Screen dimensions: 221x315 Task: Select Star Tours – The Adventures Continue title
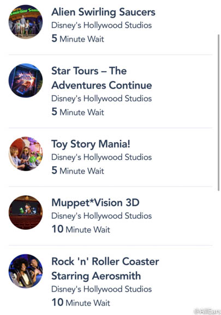[x=101, y=78]
